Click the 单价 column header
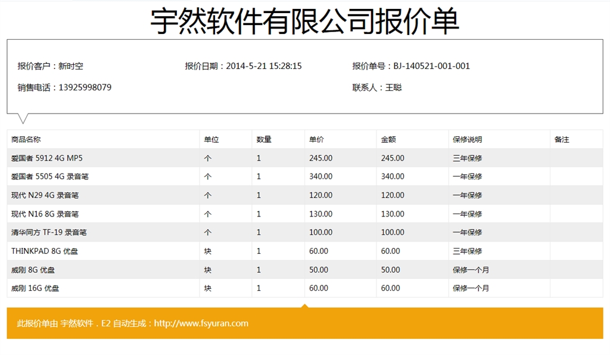The width and height of the screenshot is (610, 355). pos(316,140)
